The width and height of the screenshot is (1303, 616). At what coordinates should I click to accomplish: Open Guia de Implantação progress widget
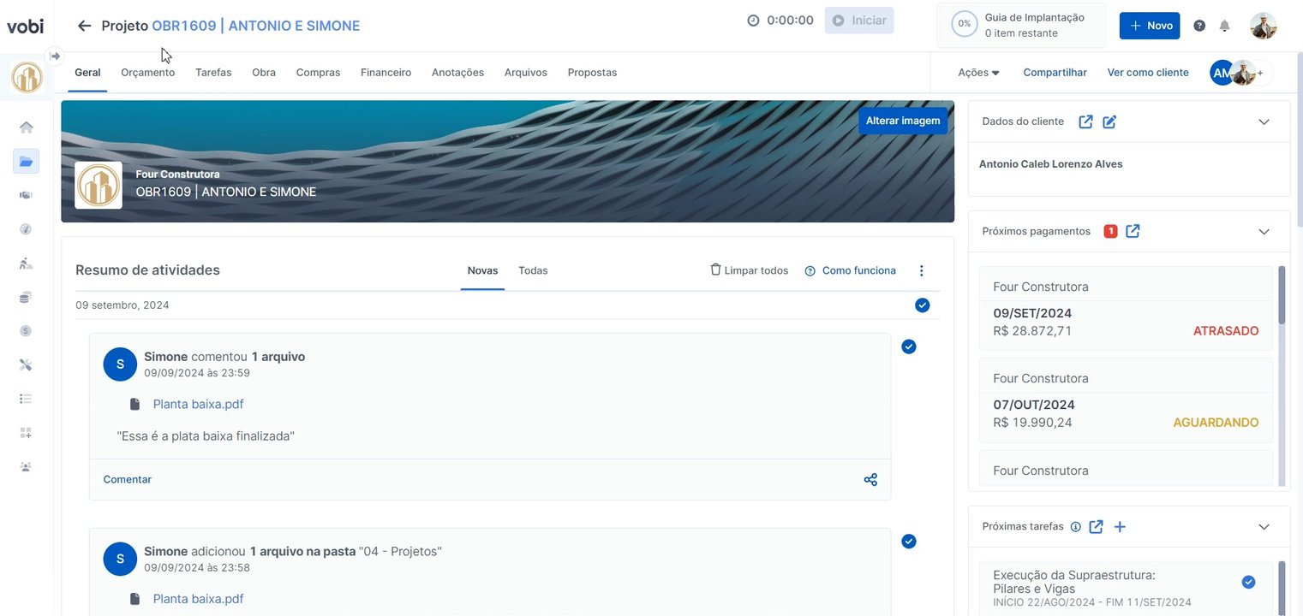tap(1021, 25)
